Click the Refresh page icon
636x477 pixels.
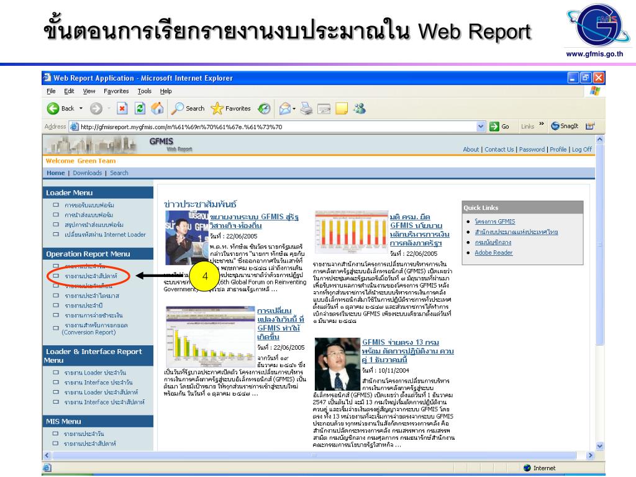(x=140, y=108)
